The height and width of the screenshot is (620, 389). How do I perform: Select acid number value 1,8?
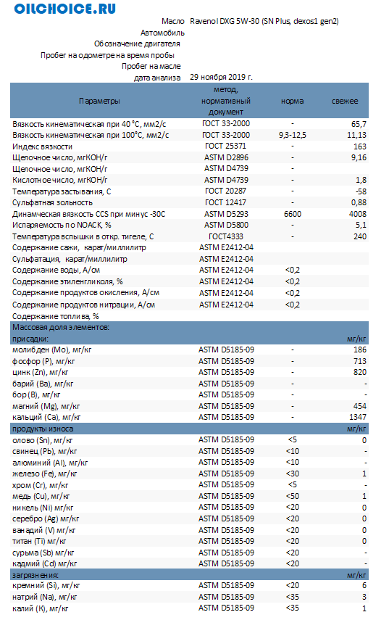[x=361, y=181]
